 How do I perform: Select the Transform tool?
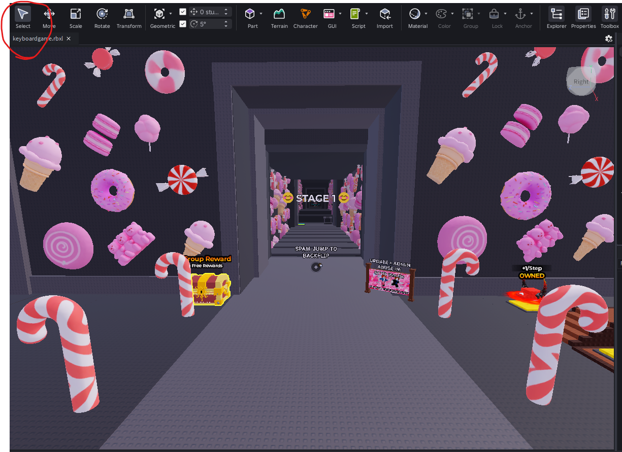coord(129,17)
